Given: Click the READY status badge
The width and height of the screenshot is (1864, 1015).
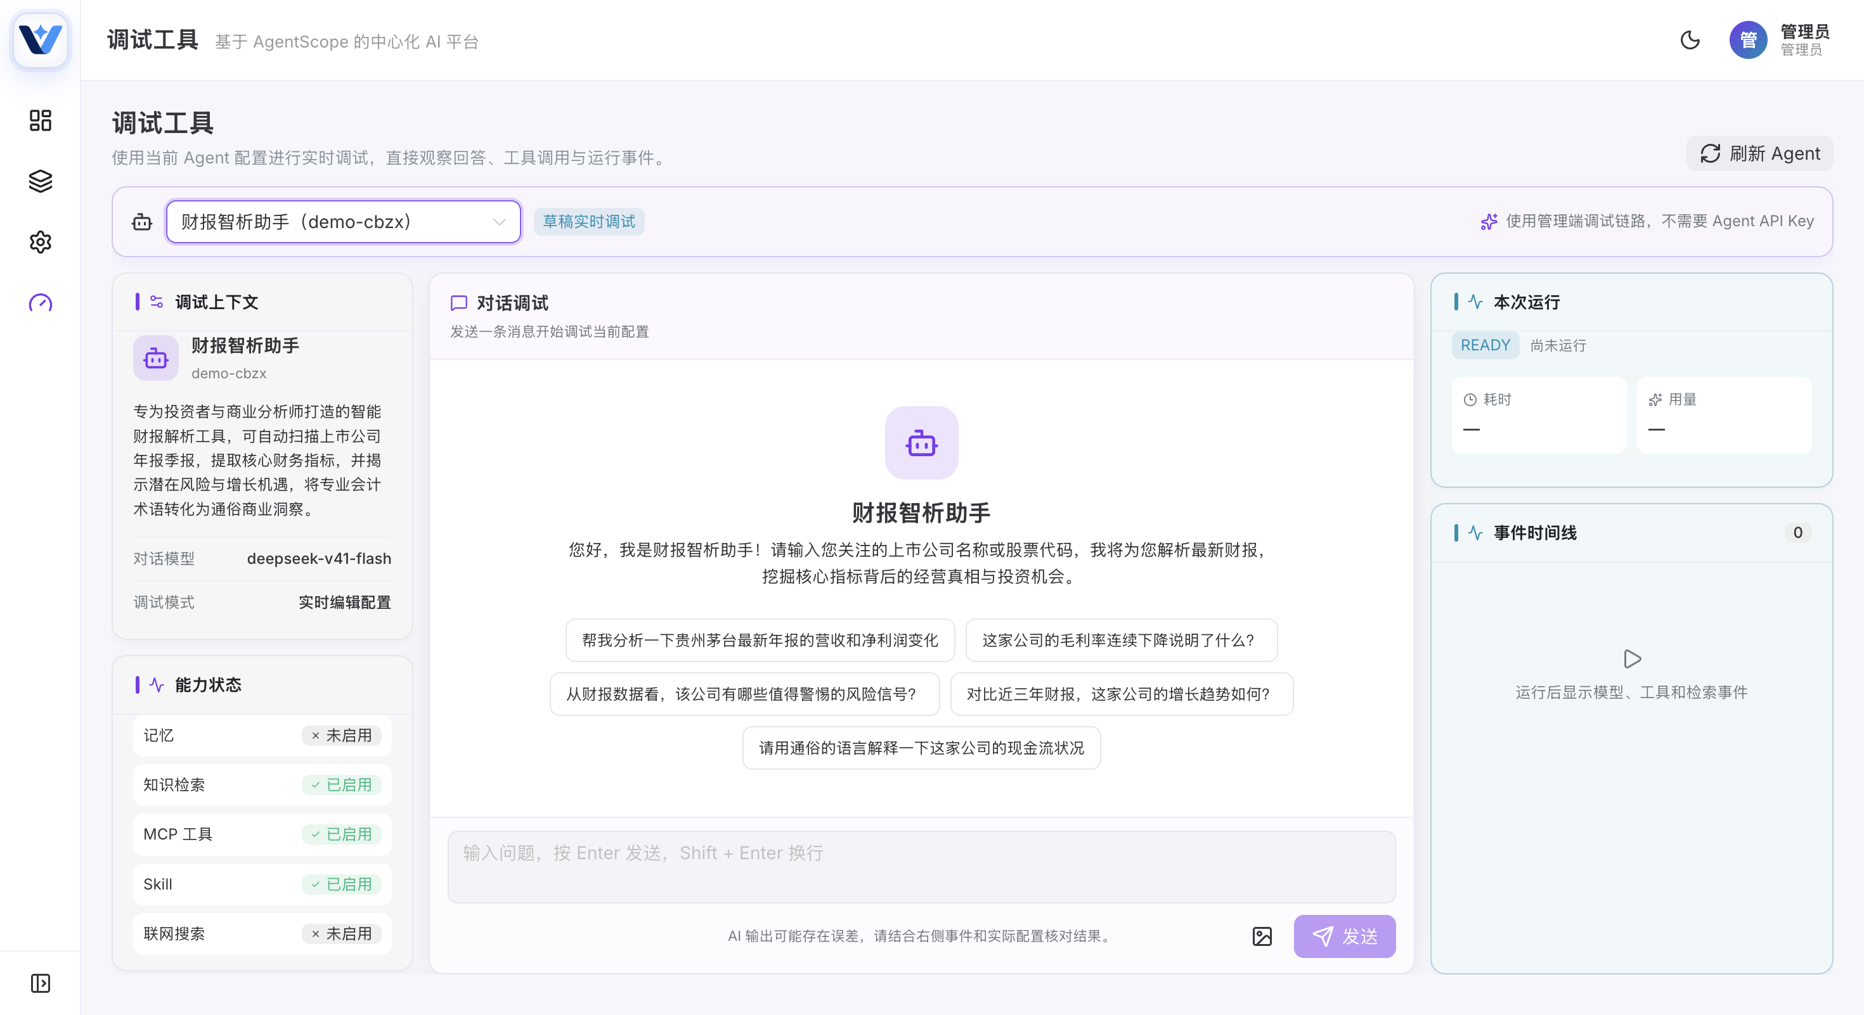Looking at the screenshot, I should point(1485,345).
